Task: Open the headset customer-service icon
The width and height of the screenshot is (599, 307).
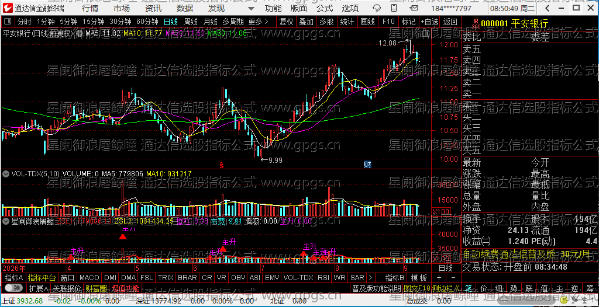Action: [377, 8]
